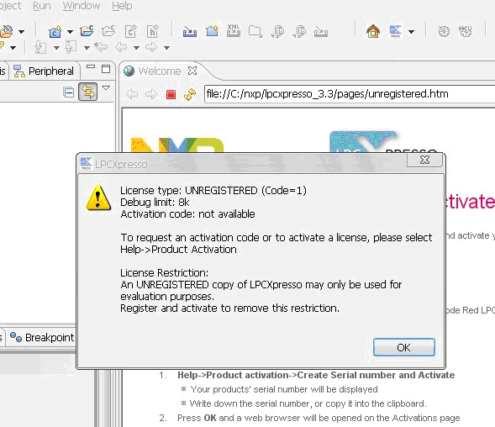Image resolution: width=495 pixels, height=427 pixels.
Task: Click the new C source file icon
Action: pyautogui.click(x=131, y=31)
